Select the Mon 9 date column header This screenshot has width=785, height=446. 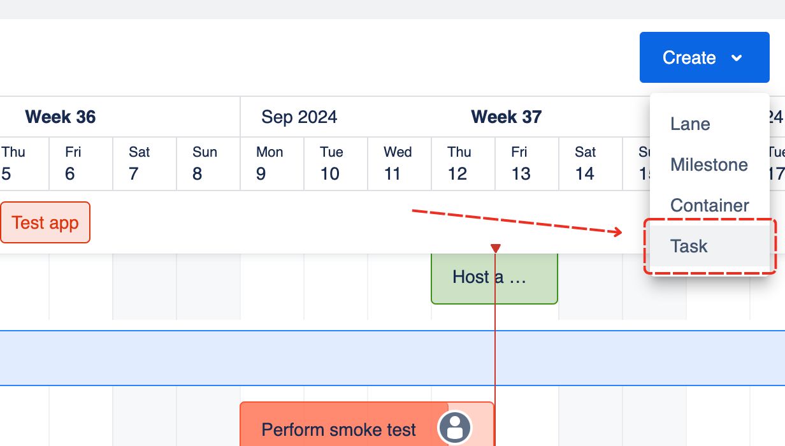click(x=270, y=163)
